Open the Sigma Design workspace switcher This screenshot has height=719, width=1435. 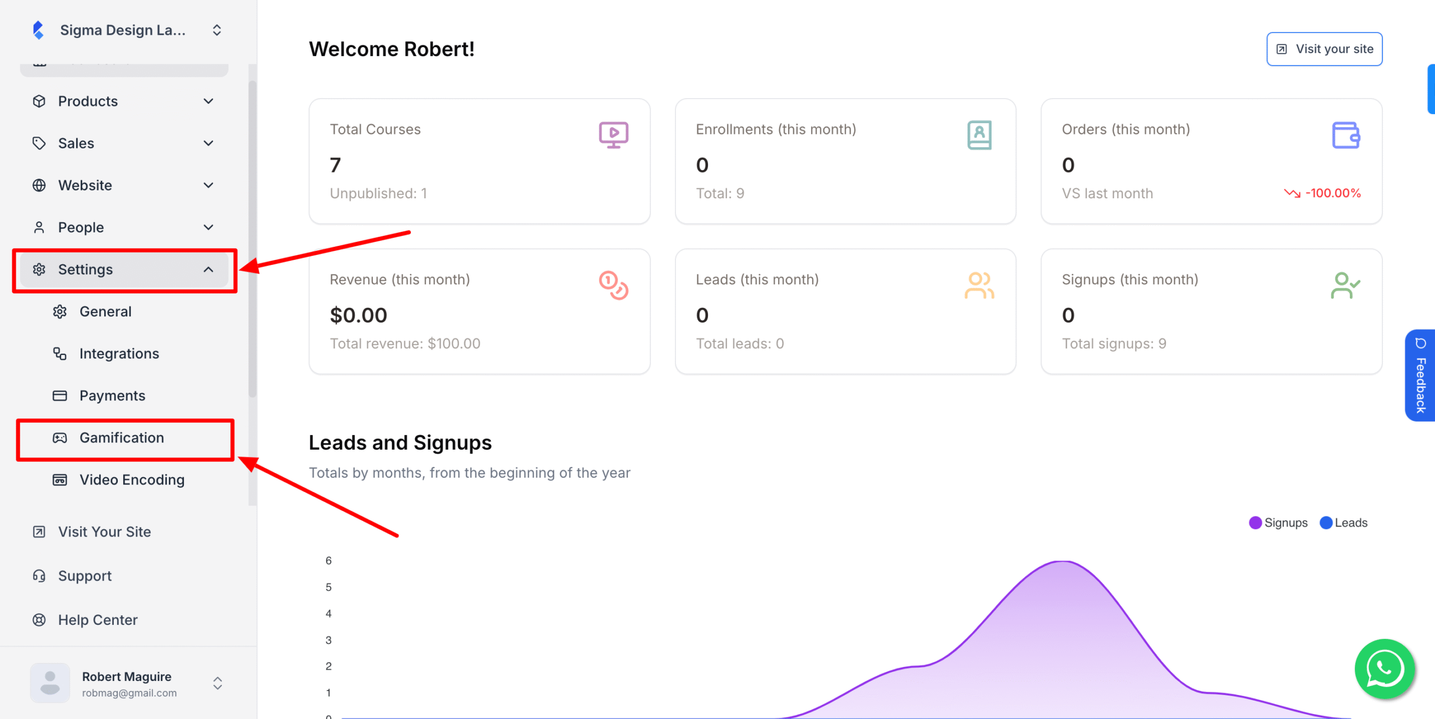point(217,30)
